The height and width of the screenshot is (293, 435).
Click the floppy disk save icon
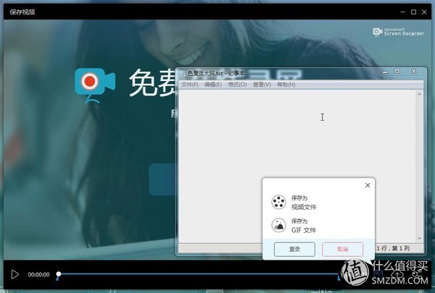pos(378,274)
